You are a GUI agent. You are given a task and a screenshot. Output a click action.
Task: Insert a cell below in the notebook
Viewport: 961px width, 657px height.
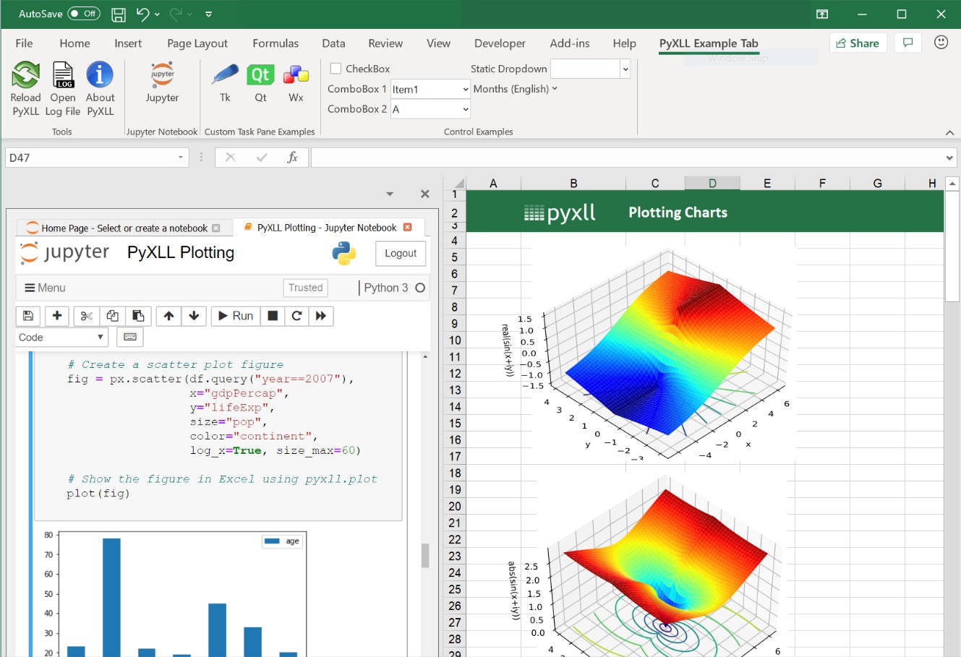tap(57, 316)
